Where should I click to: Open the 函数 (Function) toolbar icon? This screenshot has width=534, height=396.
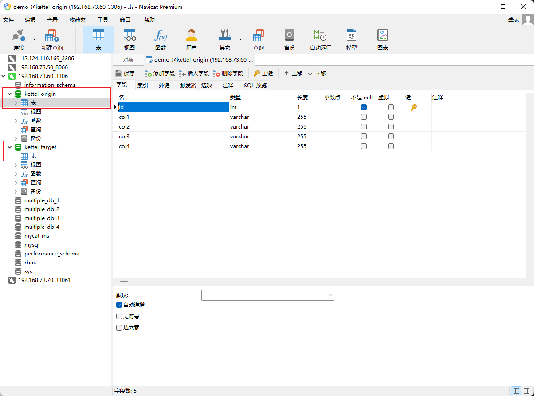[160, 39]
